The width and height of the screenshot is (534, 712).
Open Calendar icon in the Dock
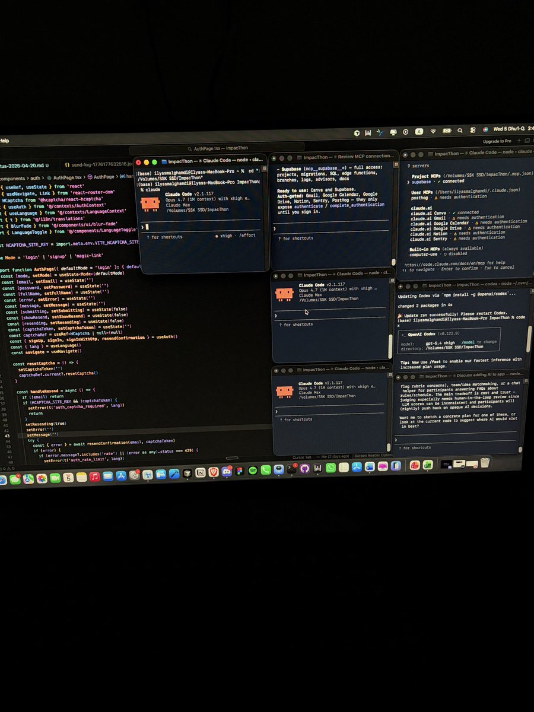click(x=68, y=478)
